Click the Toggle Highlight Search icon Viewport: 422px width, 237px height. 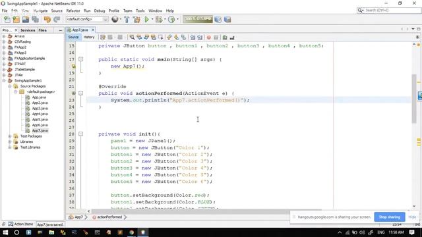(x=154, y=38)
